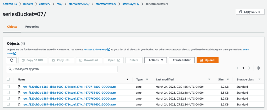The height and width of the screenshot is (110, 267).
Task: Check the box for 1670760000_GOOD.avro
Action: [8, 99]
